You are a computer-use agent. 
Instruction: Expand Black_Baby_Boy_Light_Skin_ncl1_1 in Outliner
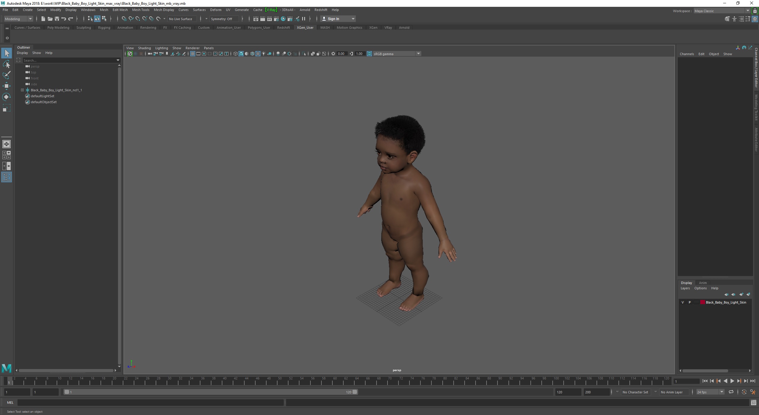tap(22, 90)
